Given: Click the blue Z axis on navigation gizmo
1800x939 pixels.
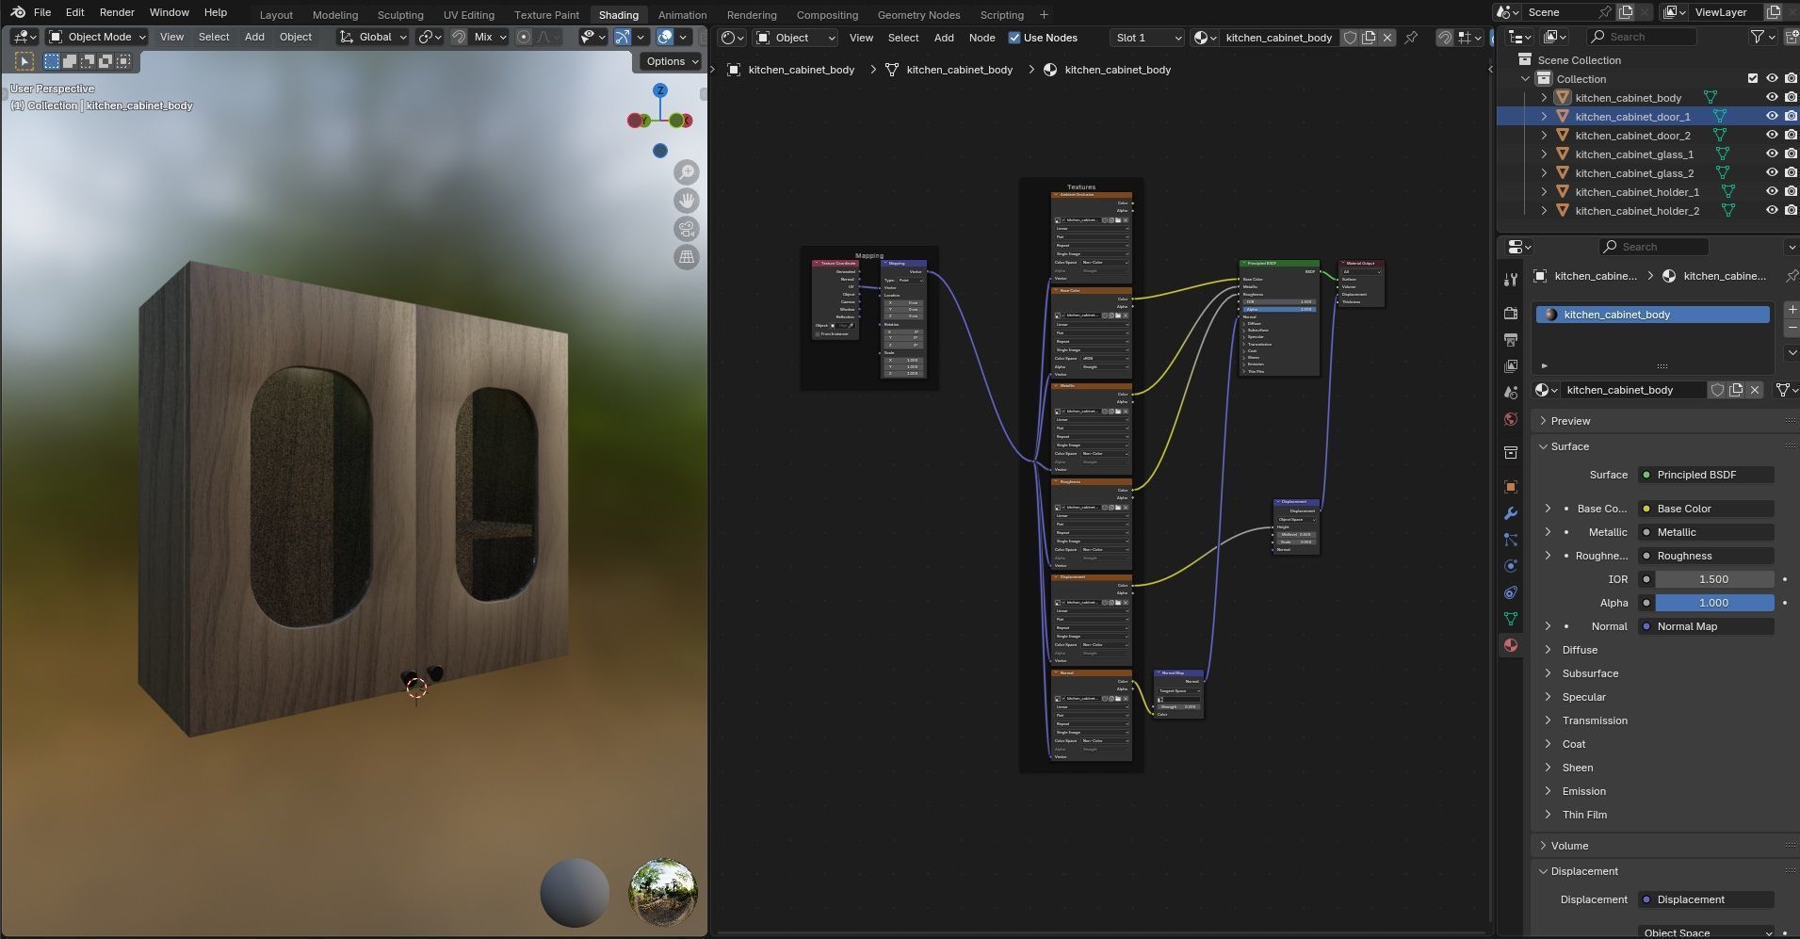Looking at the screenshot, I should coord(660,90).
